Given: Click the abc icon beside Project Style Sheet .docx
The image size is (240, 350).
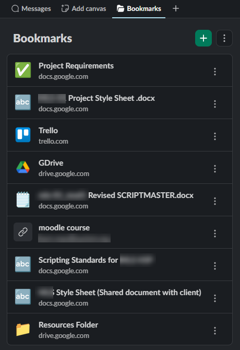Looking at the screenshot, I should 23,102.
